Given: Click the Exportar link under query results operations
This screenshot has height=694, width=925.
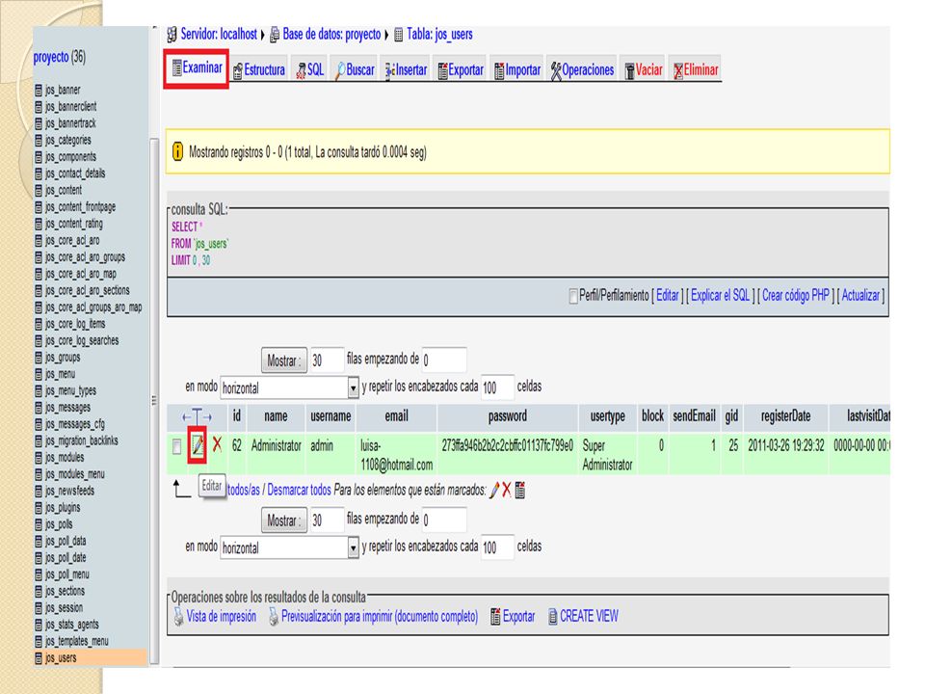Looking at the screenshot, I should coord(518,617).
